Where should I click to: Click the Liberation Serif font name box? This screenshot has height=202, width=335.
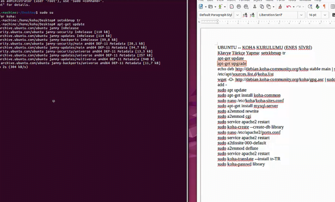277,15
